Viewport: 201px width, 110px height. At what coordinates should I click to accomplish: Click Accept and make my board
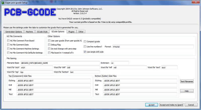pyautogui.click(x=171, y=105)
